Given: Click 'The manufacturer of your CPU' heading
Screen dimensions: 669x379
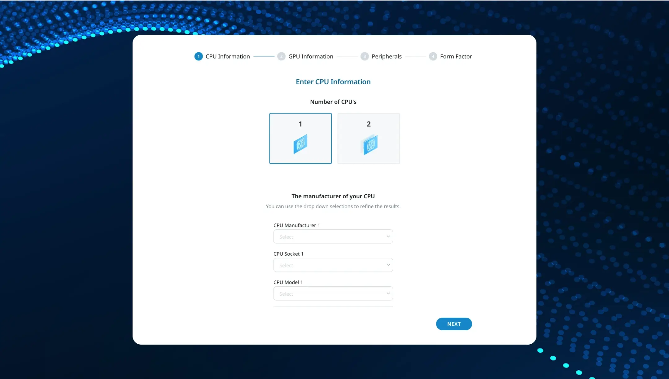Looking at the screenshot, I should click(x=333, y=196).
